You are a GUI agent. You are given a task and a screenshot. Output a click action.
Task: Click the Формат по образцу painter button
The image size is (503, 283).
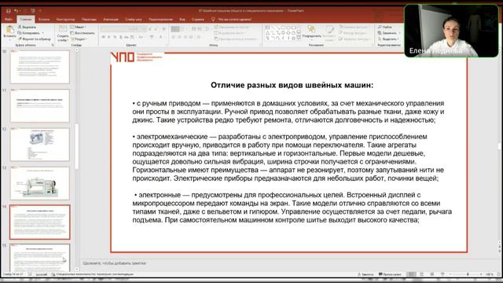click(34, 39)
